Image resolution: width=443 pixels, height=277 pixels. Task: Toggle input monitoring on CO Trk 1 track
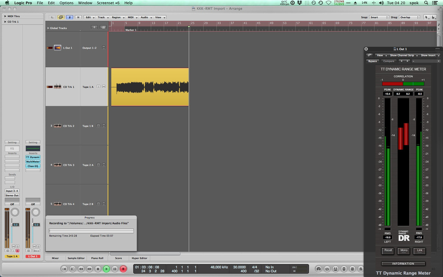pyautogui.click(x=98, y=87)
